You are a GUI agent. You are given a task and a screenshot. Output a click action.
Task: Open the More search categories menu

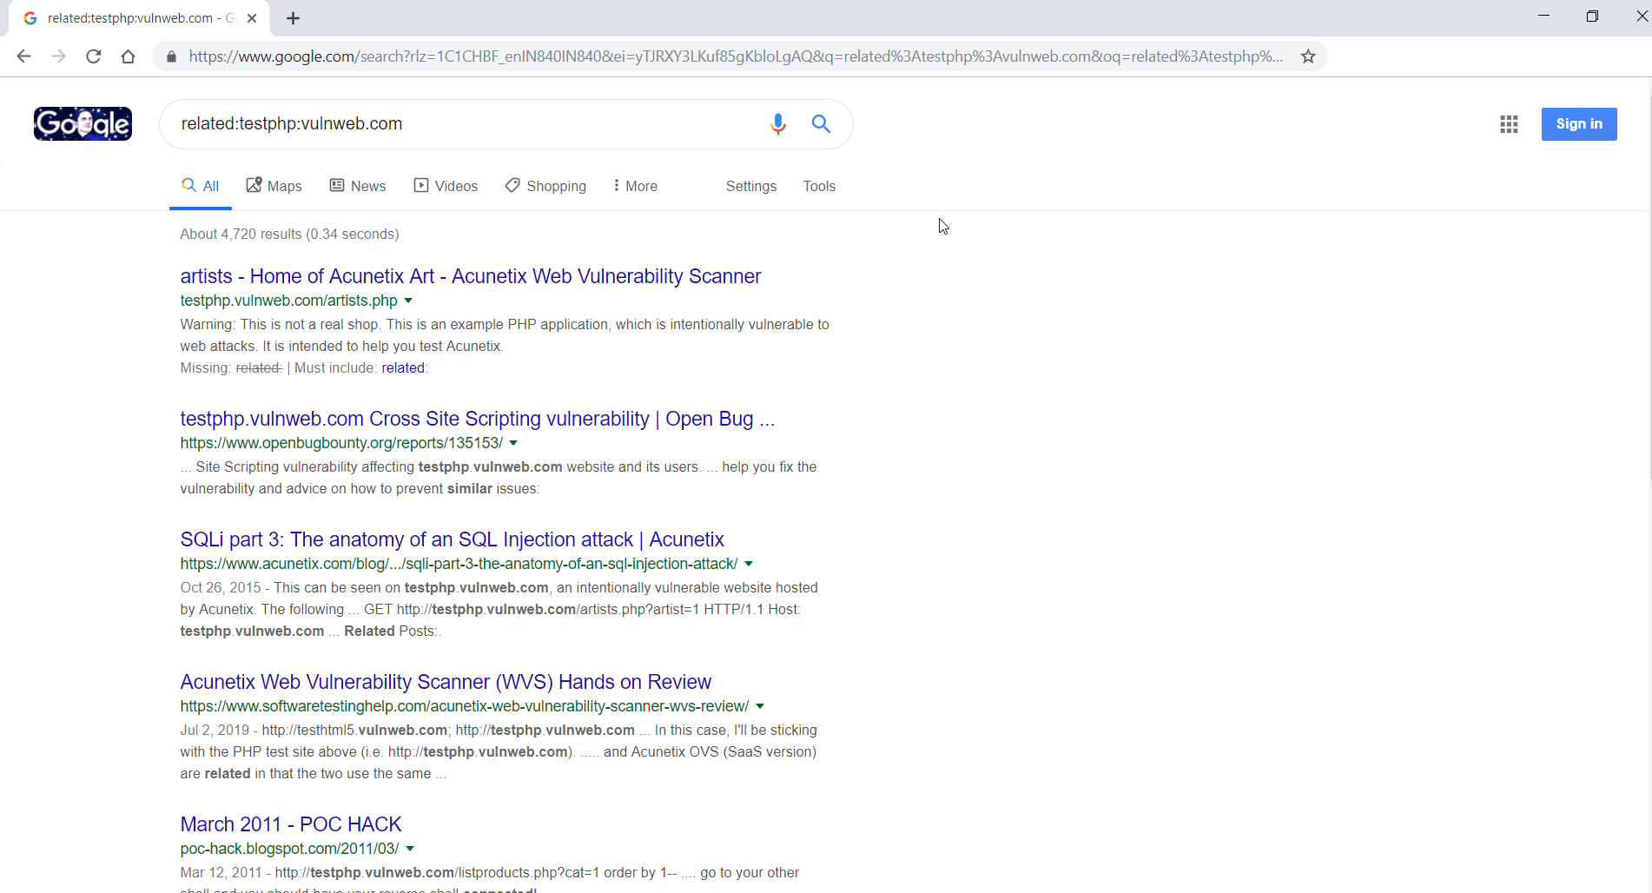click(x=635, y=186)
